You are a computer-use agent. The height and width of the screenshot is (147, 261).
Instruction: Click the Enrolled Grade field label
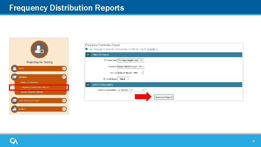tap(110, 79)
